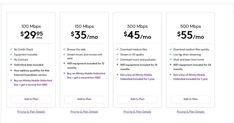Add the 100 Mbps plan
The height and width of the screenshot is (123, 234).
31,99
